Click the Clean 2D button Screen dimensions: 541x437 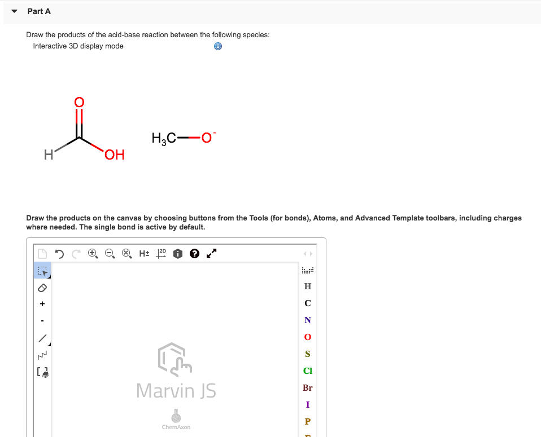pyautogui.click(x=160, y=254)
